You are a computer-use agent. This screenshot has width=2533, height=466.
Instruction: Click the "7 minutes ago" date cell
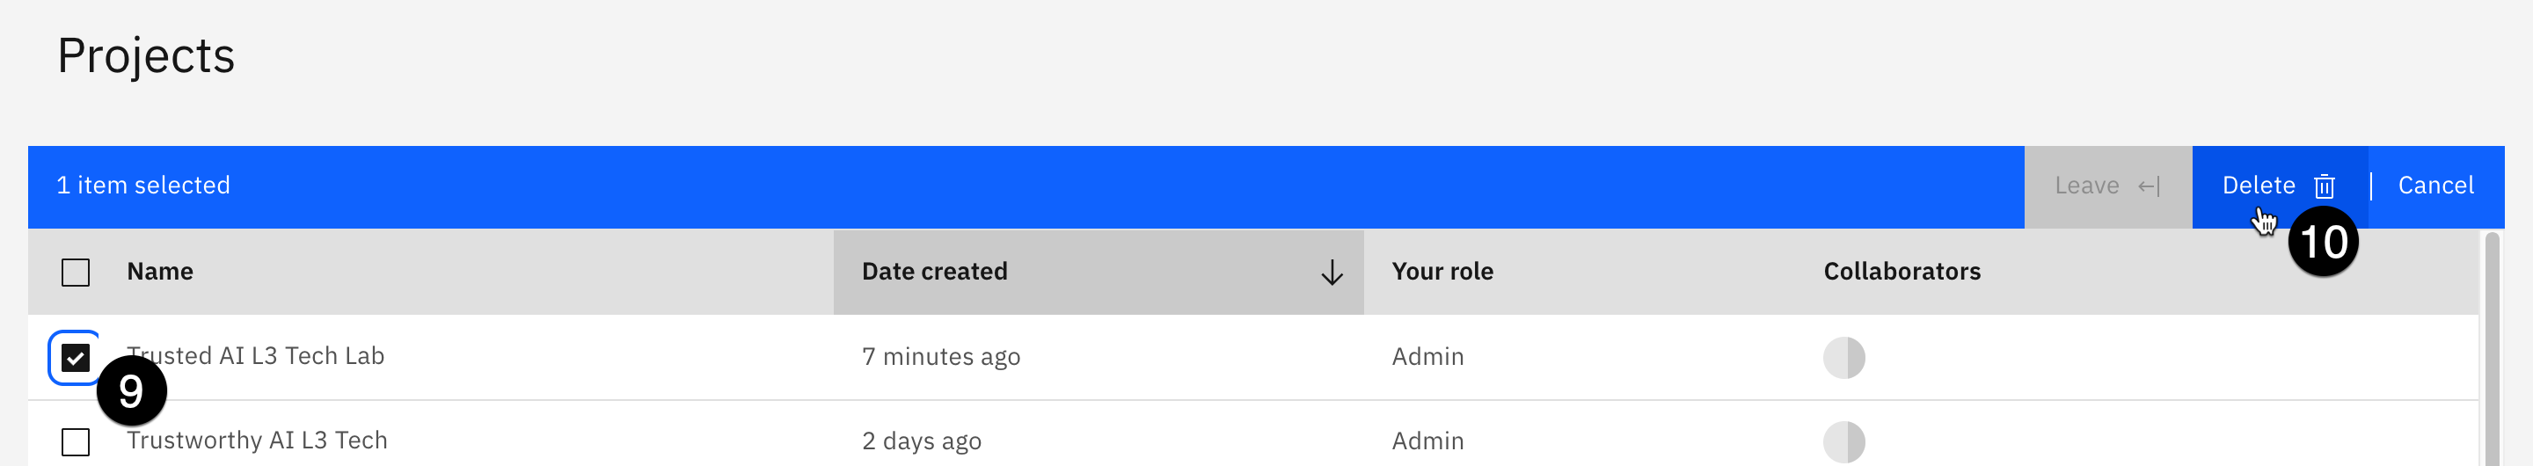pos(941,357)
